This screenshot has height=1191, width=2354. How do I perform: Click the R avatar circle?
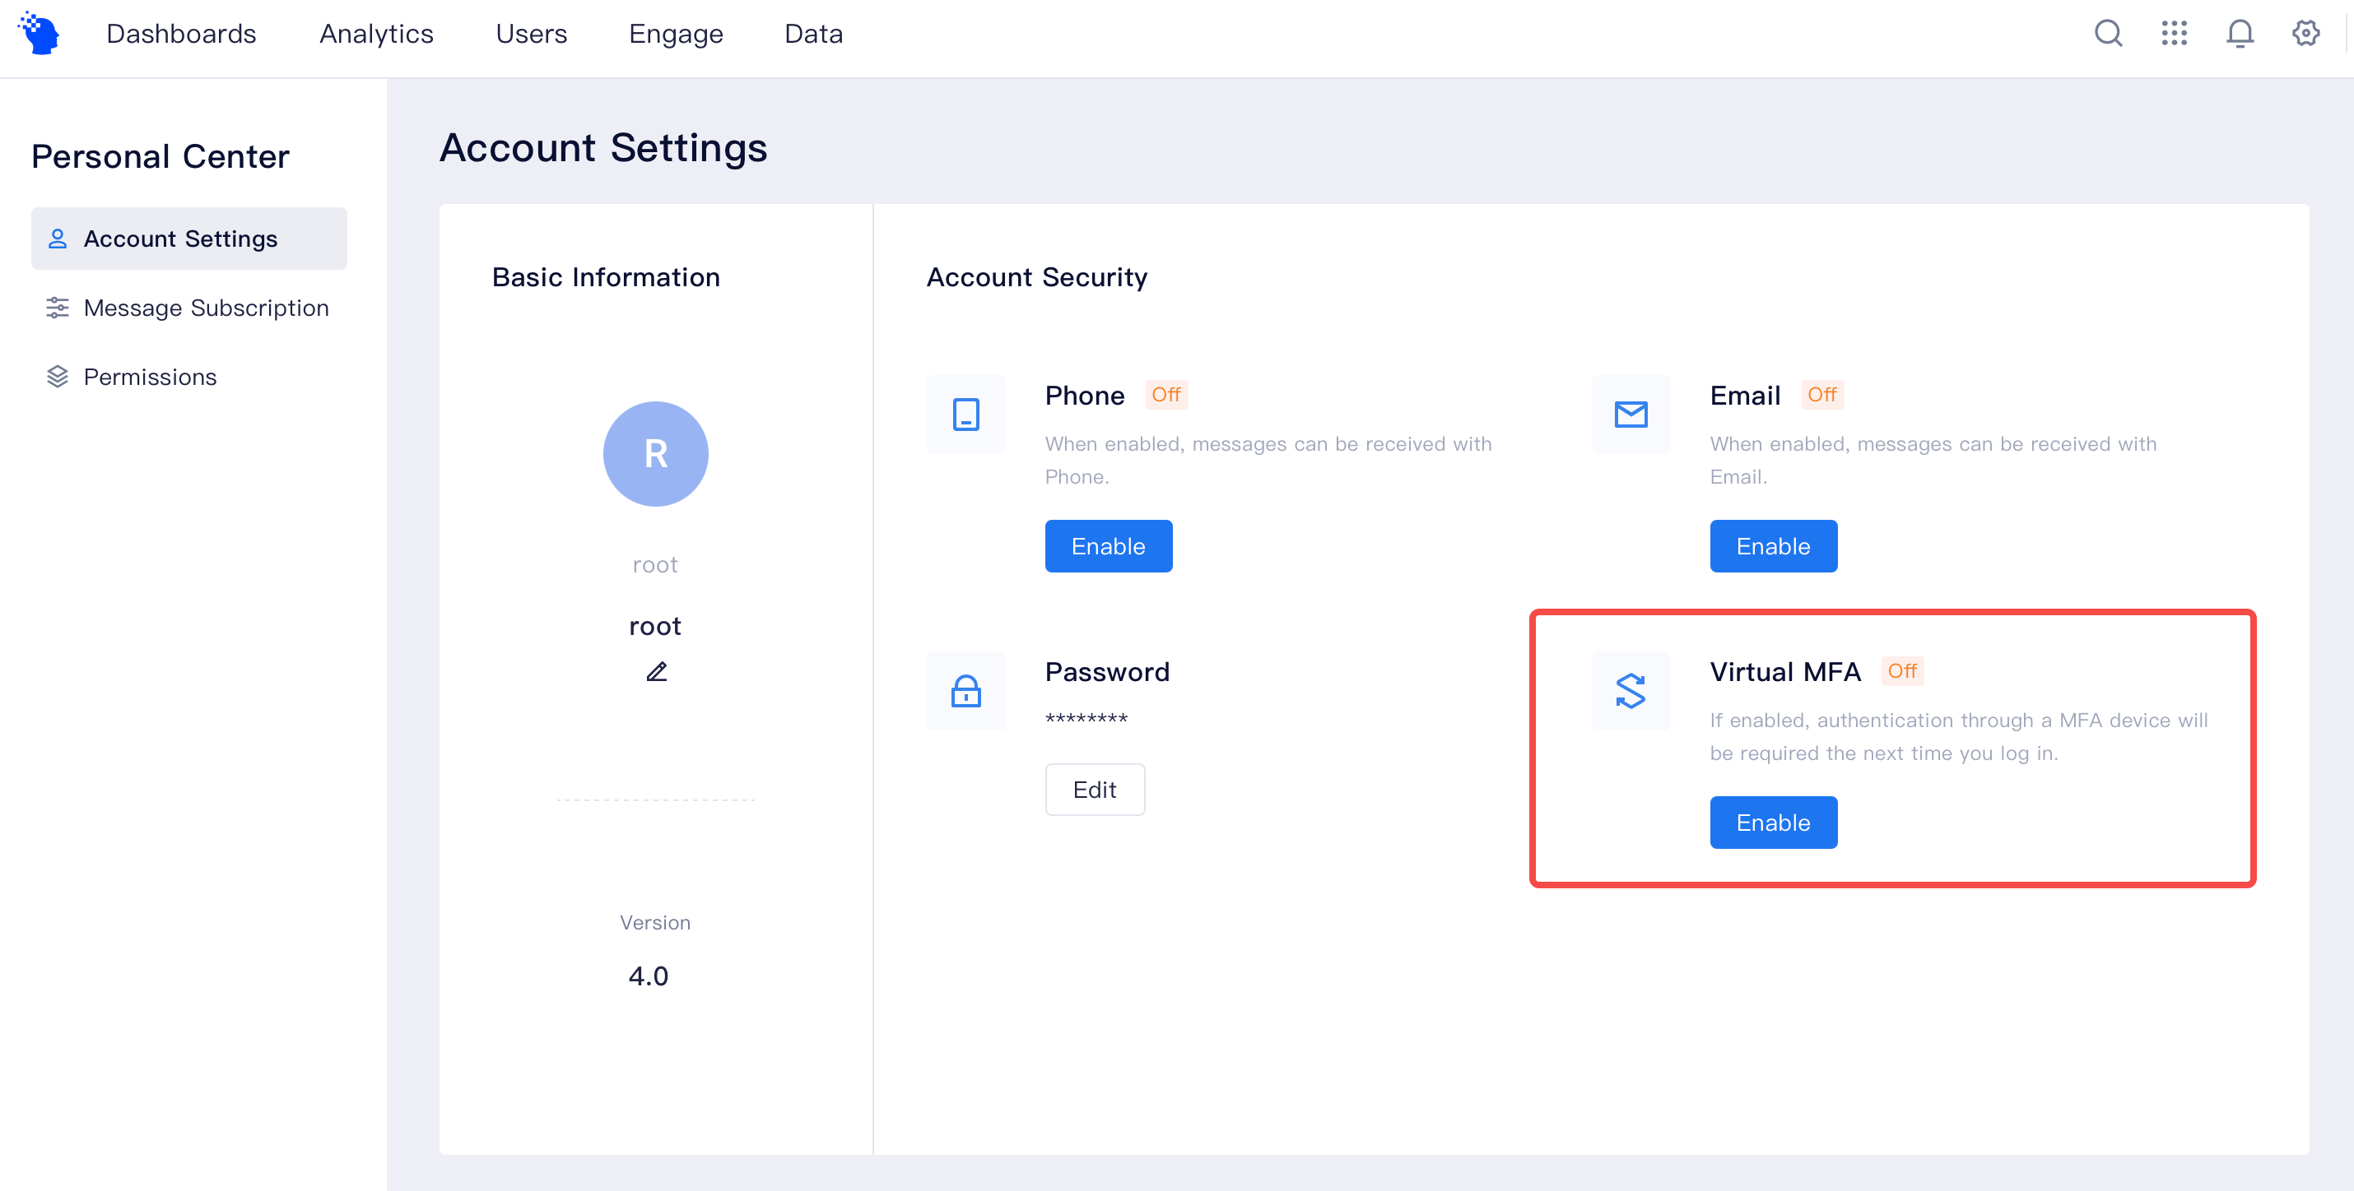(656, 454)
